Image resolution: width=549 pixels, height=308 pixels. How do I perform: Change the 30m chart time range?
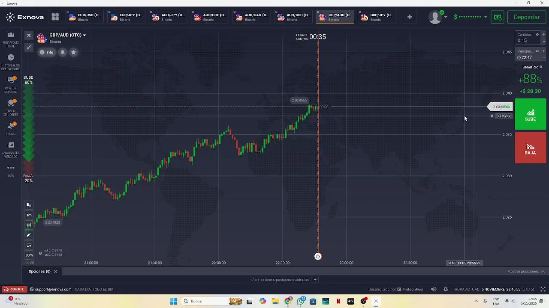click(29, 255)
